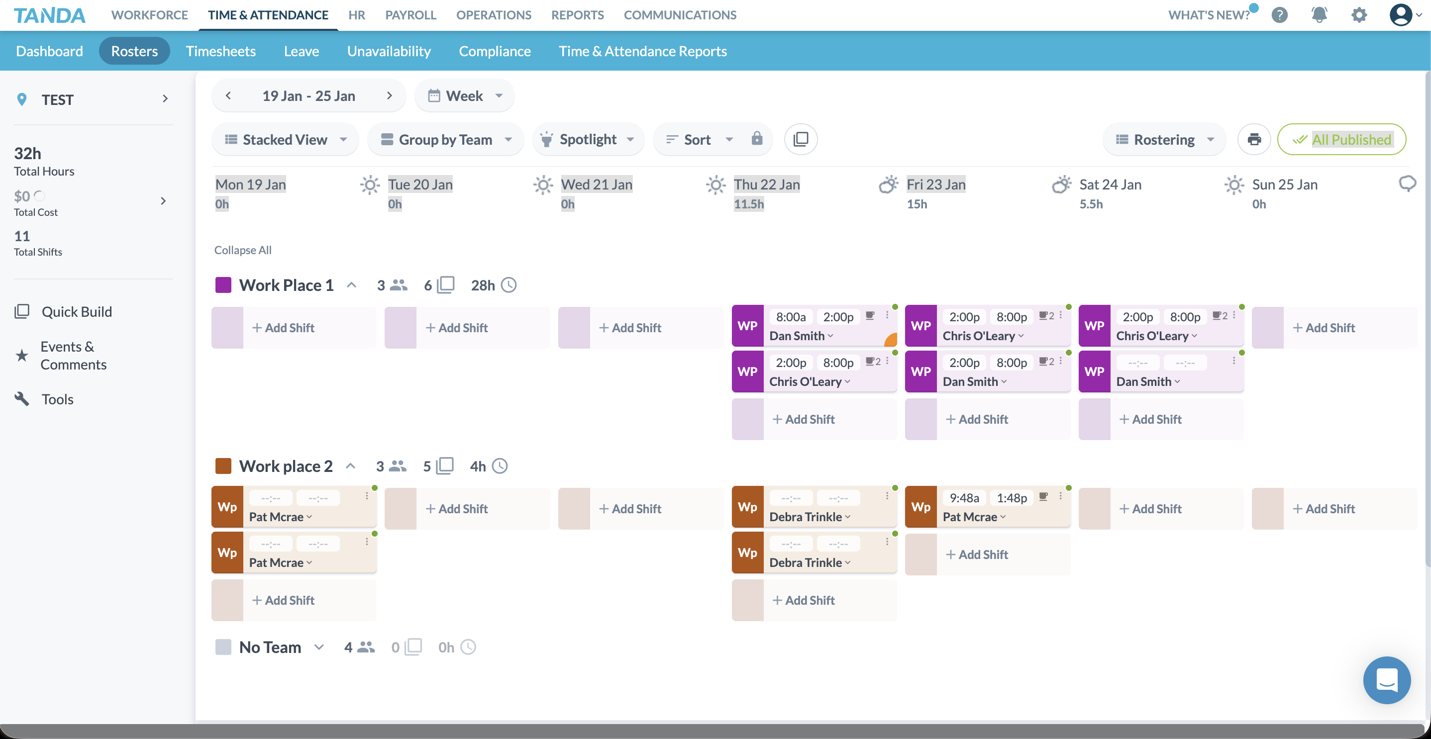Screen dimensions: 1431x739
Task: Click the coffee break icon on Dan Smith's 8:00a shift
Action: (x=870, y=316)
